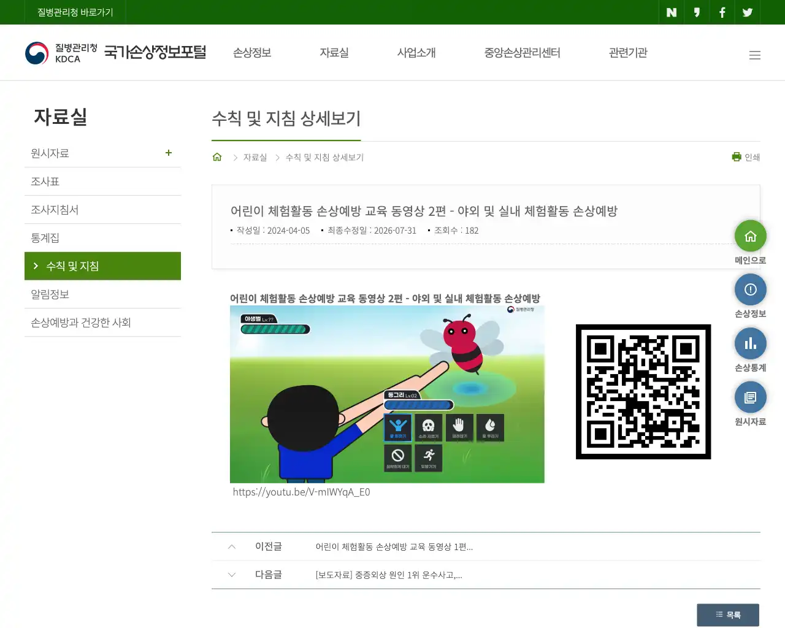Click the QR code image
The width and height of the screenshot is (785, 628).
tap(643, 392)
